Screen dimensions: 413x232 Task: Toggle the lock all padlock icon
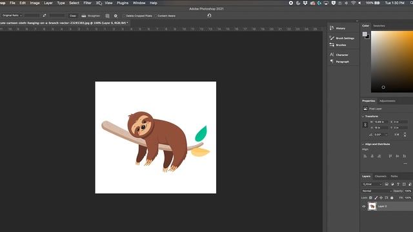click(x=392, y=198)
